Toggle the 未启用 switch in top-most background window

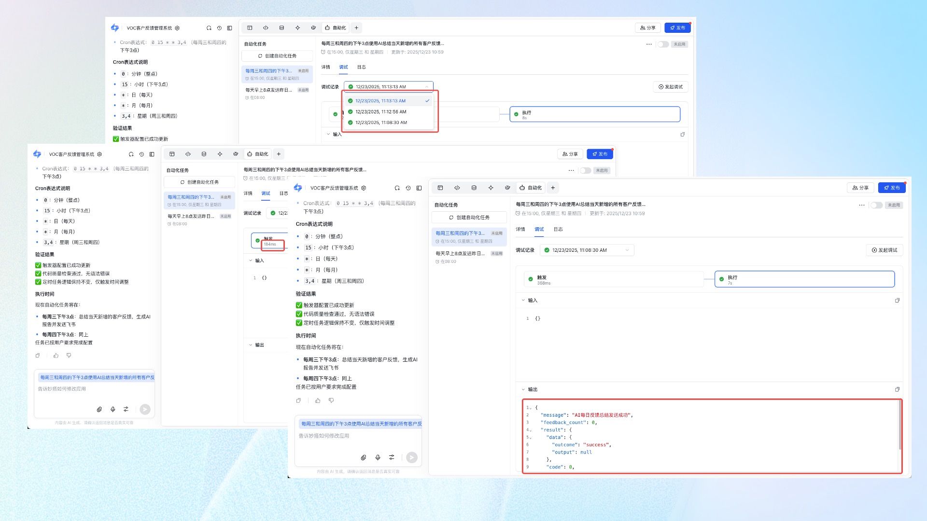click(663, 44)
